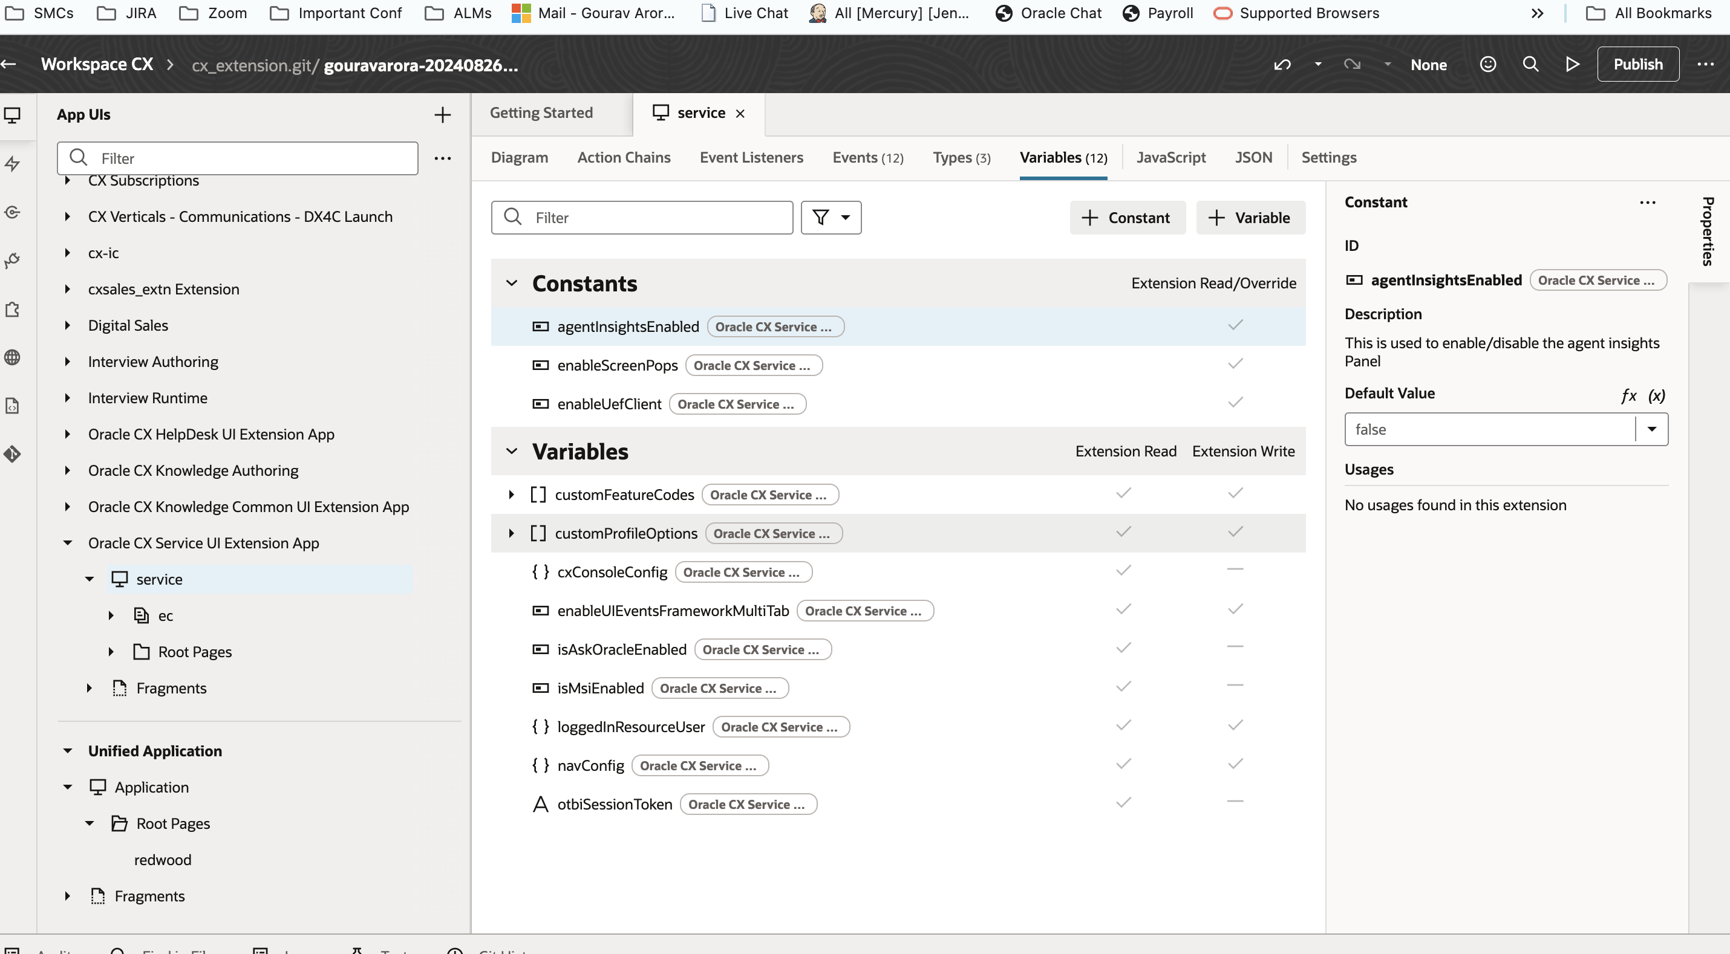
Task: Click the Redo arrow in header
Action: [x=1352, y=65]
